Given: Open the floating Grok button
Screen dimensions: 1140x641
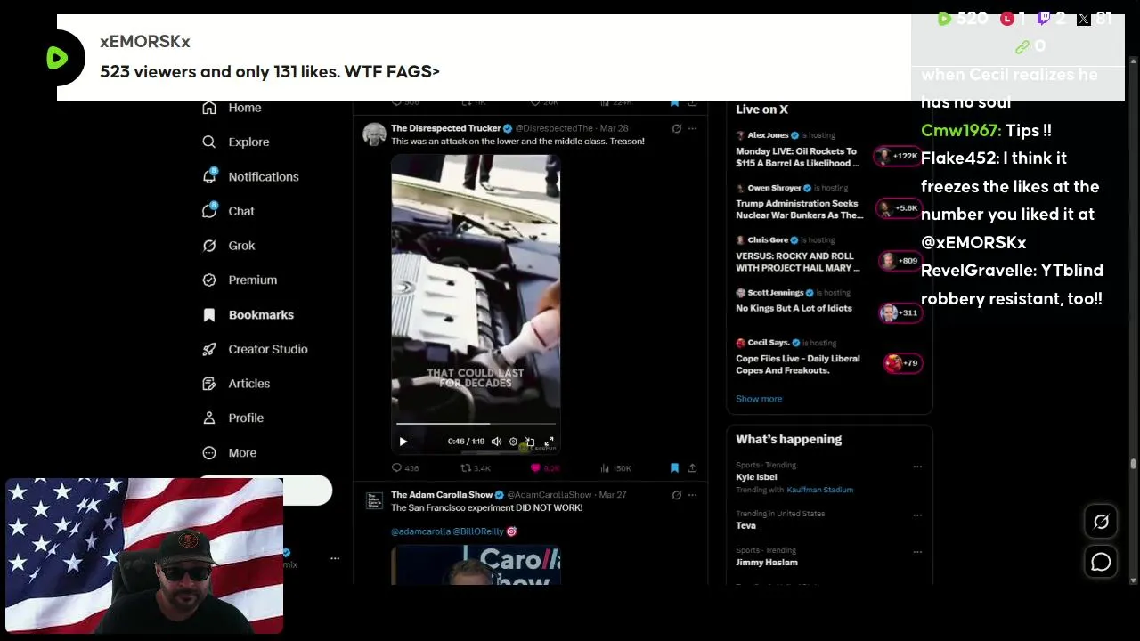Looking at the screenshot, I should (1101, 523).
